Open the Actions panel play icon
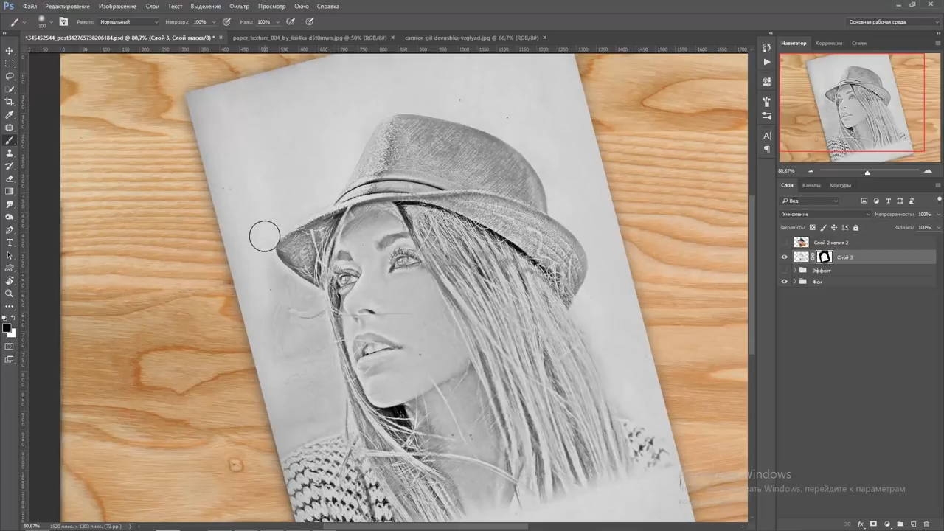This screenshot has height=531, width=944. [x=767, y=63]
